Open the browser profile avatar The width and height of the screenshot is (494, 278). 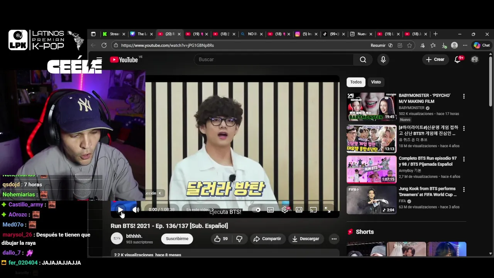tap(455, 45)
